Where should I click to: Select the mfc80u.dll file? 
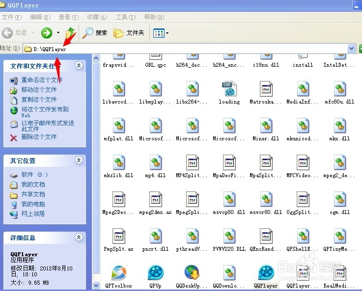pos(339,93)
